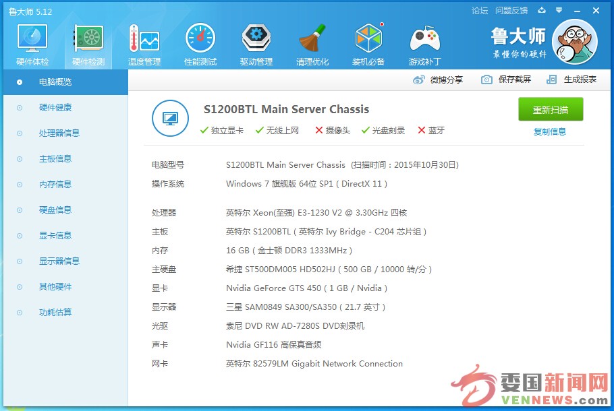This screenshot has height=411, width=614.
Task: Generate a report with 生成报表
Action: coord(571,80)
